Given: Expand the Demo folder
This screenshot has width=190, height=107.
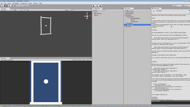Looking at the screenshot, I should click(126, 23).
